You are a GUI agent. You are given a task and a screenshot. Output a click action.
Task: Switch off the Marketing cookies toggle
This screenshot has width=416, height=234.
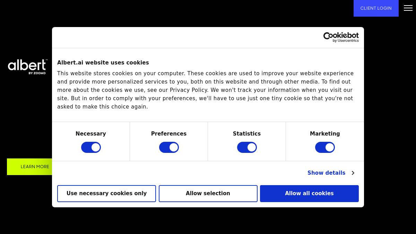click(325, 147)
